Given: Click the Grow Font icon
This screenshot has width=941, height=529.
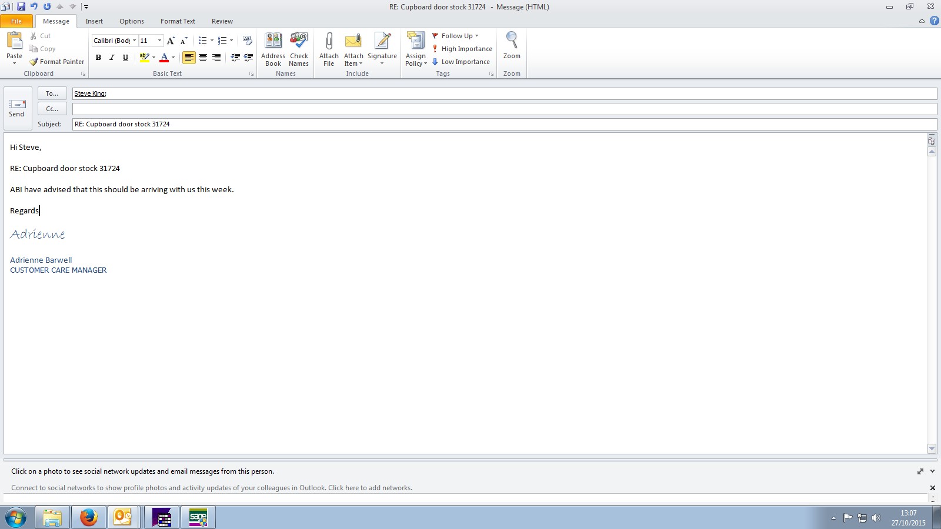Looking at the screenshot, I should click(171, 41).
